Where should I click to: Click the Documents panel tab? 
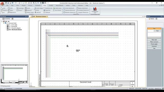pos(6,19)
